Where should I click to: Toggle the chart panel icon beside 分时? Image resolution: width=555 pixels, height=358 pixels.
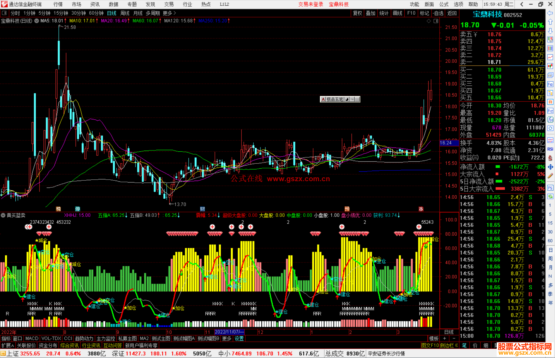click(x=4, y=13)
